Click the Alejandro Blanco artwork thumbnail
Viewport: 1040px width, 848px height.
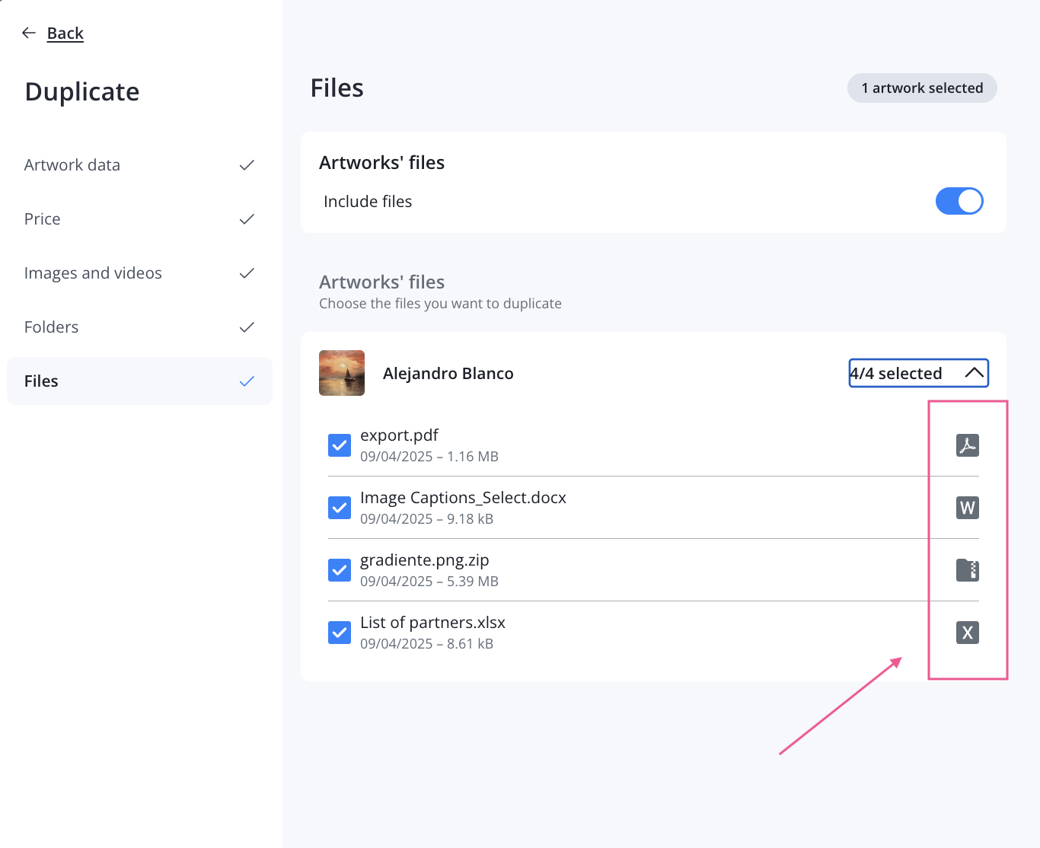(342, 373)
